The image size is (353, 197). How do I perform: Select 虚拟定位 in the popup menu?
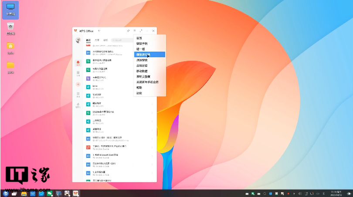[x=150, y=66]
